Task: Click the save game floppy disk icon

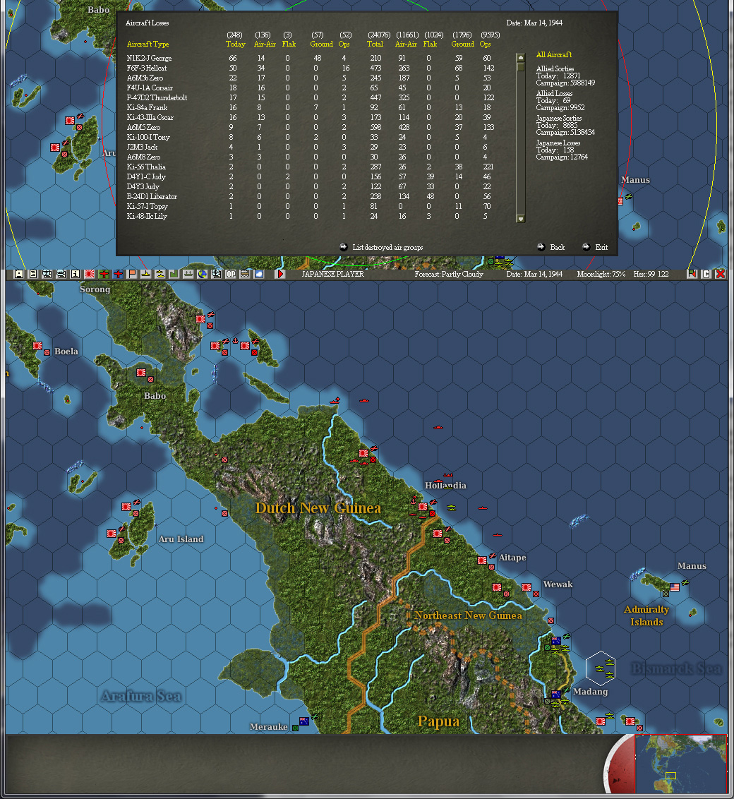Action: 19,274
